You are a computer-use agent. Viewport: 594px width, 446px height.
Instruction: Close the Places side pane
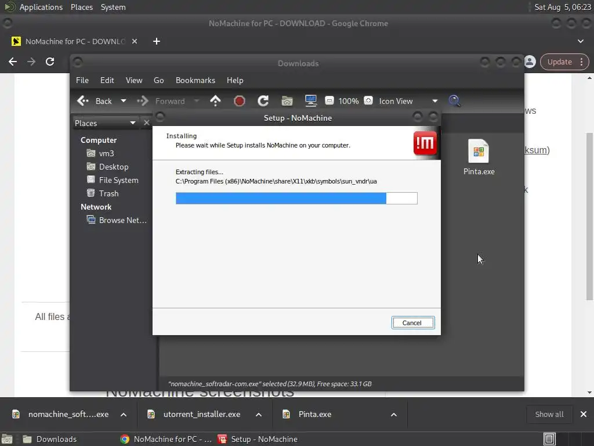[147, 123]
